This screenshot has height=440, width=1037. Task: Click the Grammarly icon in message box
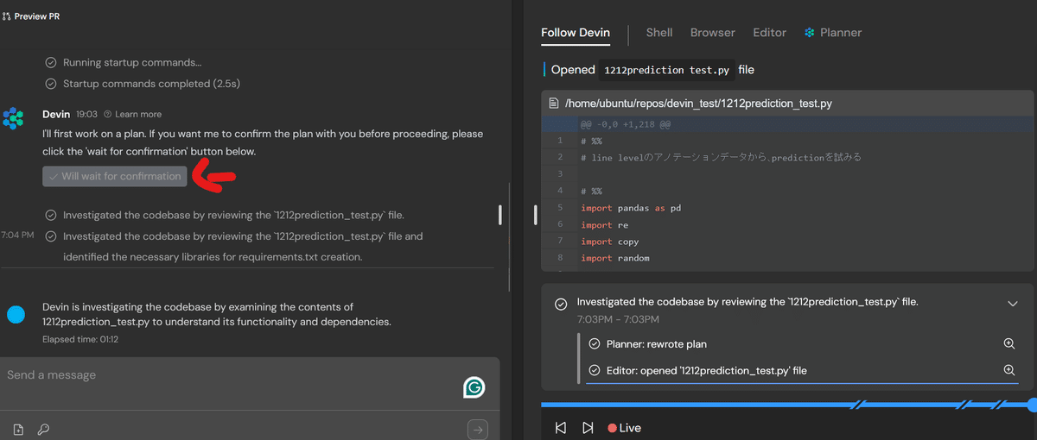[x=474, y=388]
